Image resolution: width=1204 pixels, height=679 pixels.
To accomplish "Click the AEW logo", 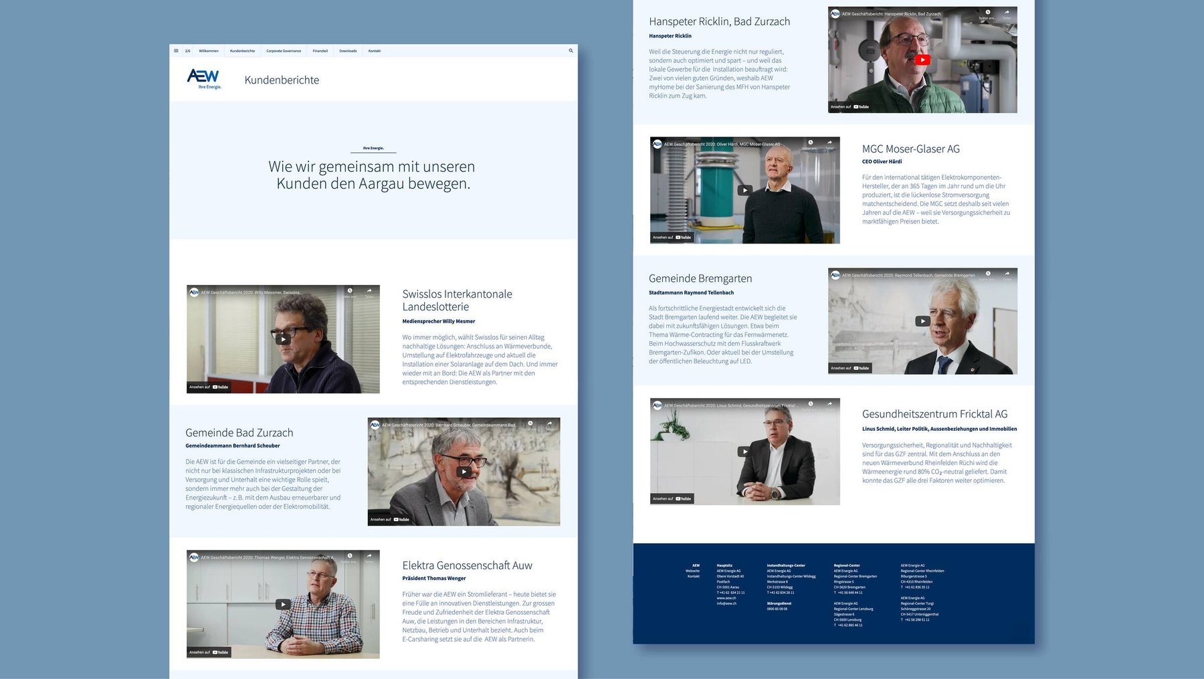I will pyautogui.click(x=204, y=78).
